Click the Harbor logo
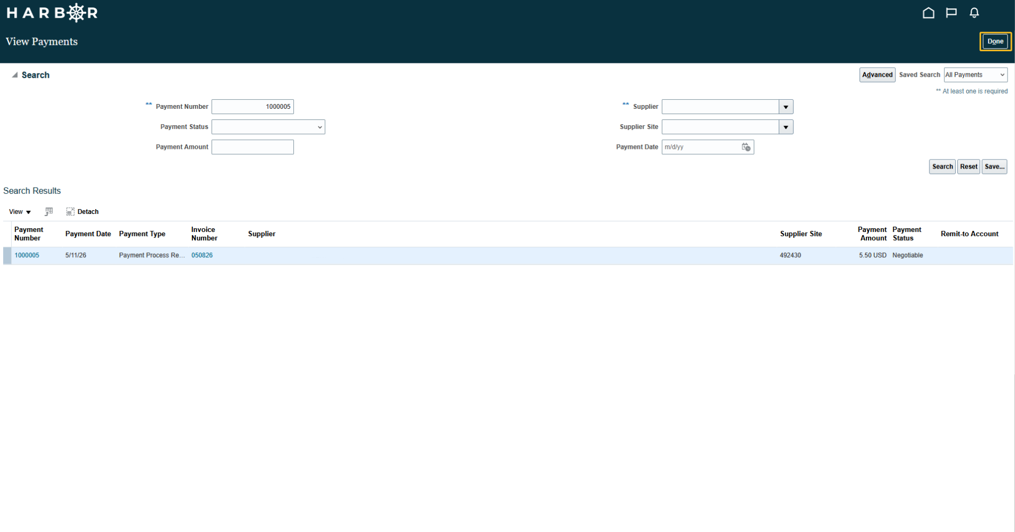 pyautogui.click(x=52, y=13)
